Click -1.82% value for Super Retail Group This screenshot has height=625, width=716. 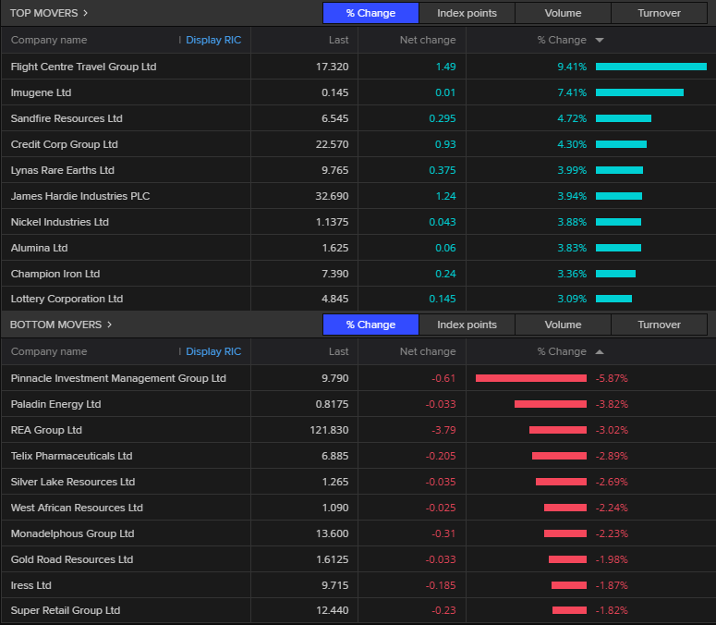pyautogui.click(x=612, y=610)
